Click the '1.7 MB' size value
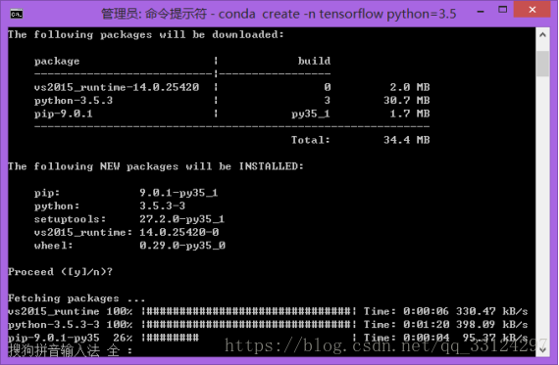The height and width of the screenshot is (365, 559). click(410, 114)
